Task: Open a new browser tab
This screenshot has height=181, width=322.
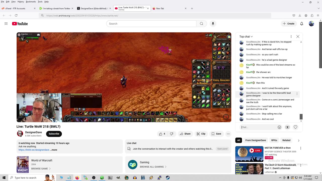Action: tap(192, 8)
